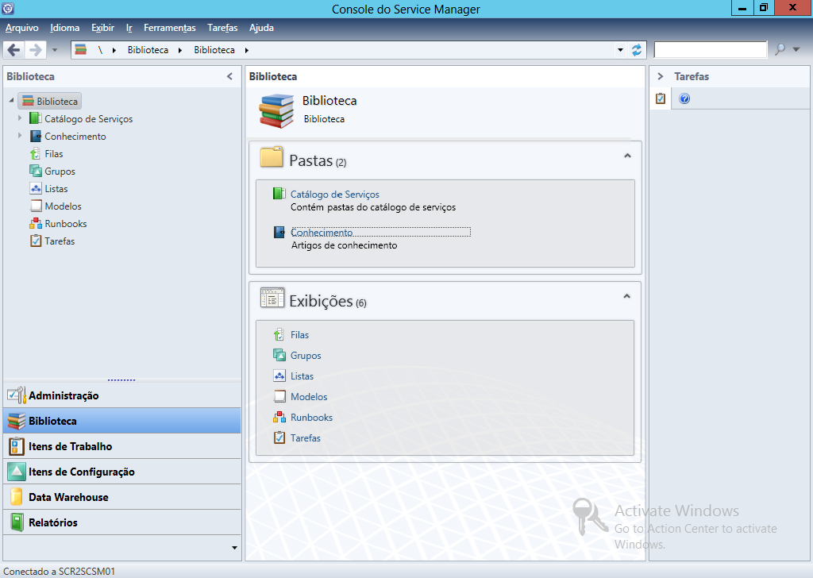Click the Runbooks icon in the tree

35,223
